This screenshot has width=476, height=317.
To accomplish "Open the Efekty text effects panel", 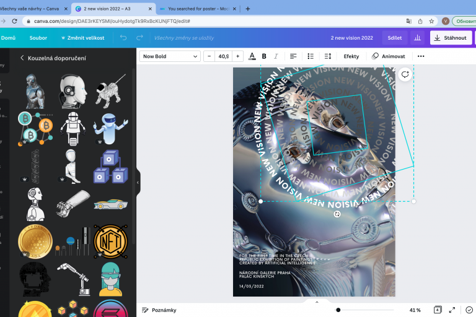I will [x=351, y=56].
